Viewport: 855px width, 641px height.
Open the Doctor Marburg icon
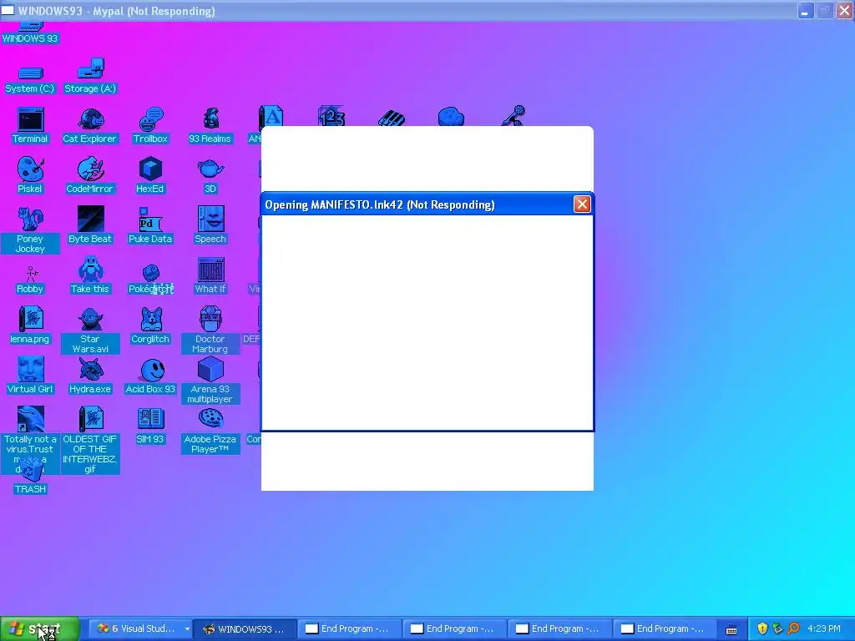(210, 331)
